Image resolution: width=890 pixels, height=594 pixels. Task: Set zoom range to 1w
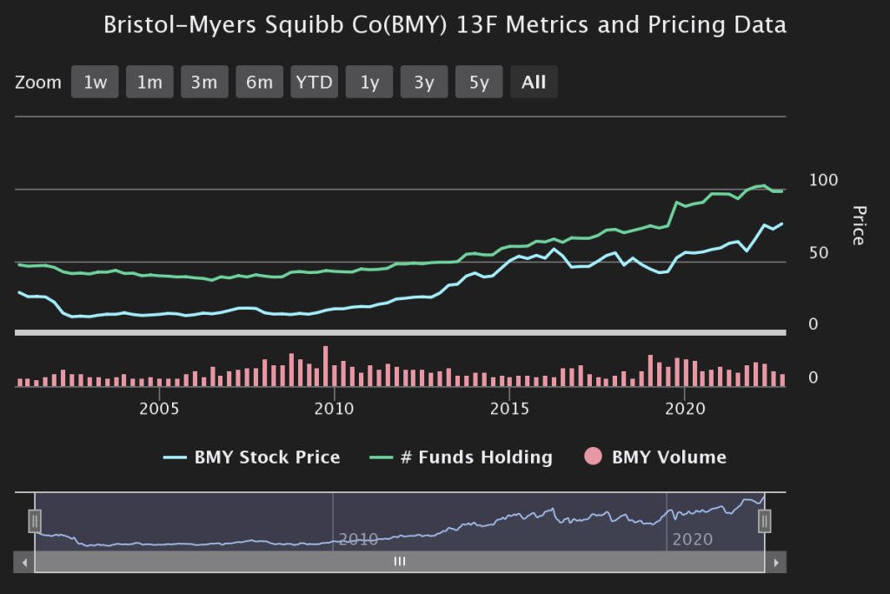tap(95, 83)
